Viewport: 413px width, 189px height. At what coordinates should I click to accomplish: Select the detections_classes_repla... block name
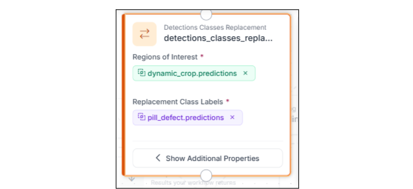pos(218,38)
